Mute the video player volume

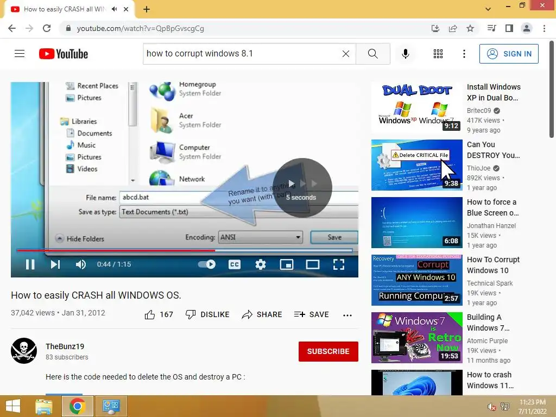pos(80,264)
